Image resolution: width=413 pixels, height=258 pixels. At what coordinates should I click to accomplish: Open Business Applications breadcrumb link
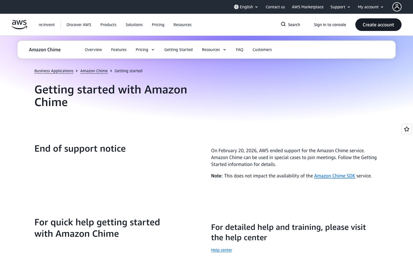coord(54,71)
